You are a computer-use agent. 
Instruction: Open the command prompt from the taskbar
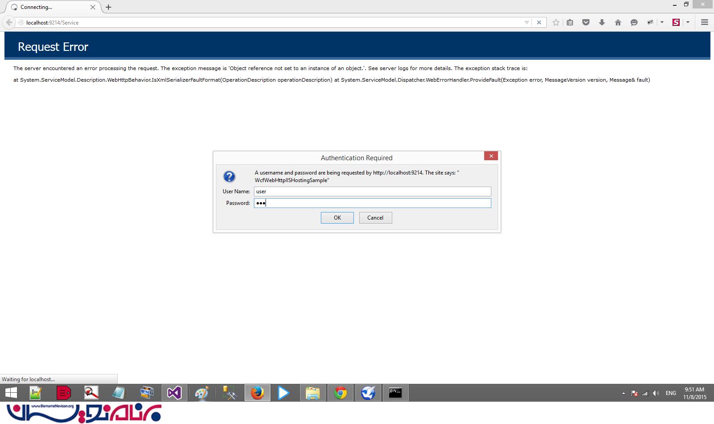(396, 393)
